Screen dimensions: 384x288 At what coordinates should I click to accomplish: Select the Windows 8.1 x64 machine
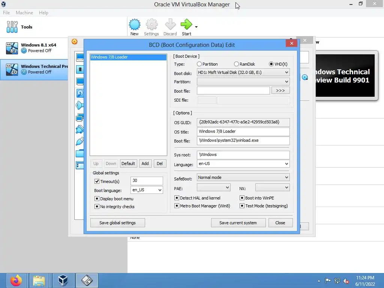pos(34,48)
